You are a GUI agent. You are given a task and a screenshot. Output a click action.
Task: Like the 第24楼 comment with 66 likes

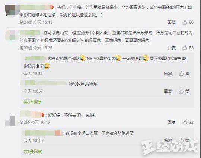tap(188, 22)
